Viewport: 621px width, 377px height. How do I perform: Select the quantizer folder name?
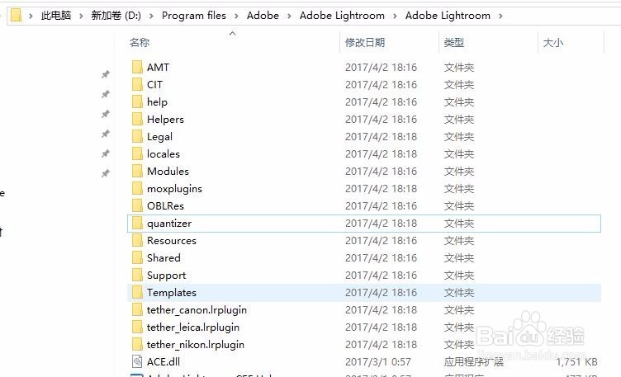pyautogui.click(x=169, y=224)
